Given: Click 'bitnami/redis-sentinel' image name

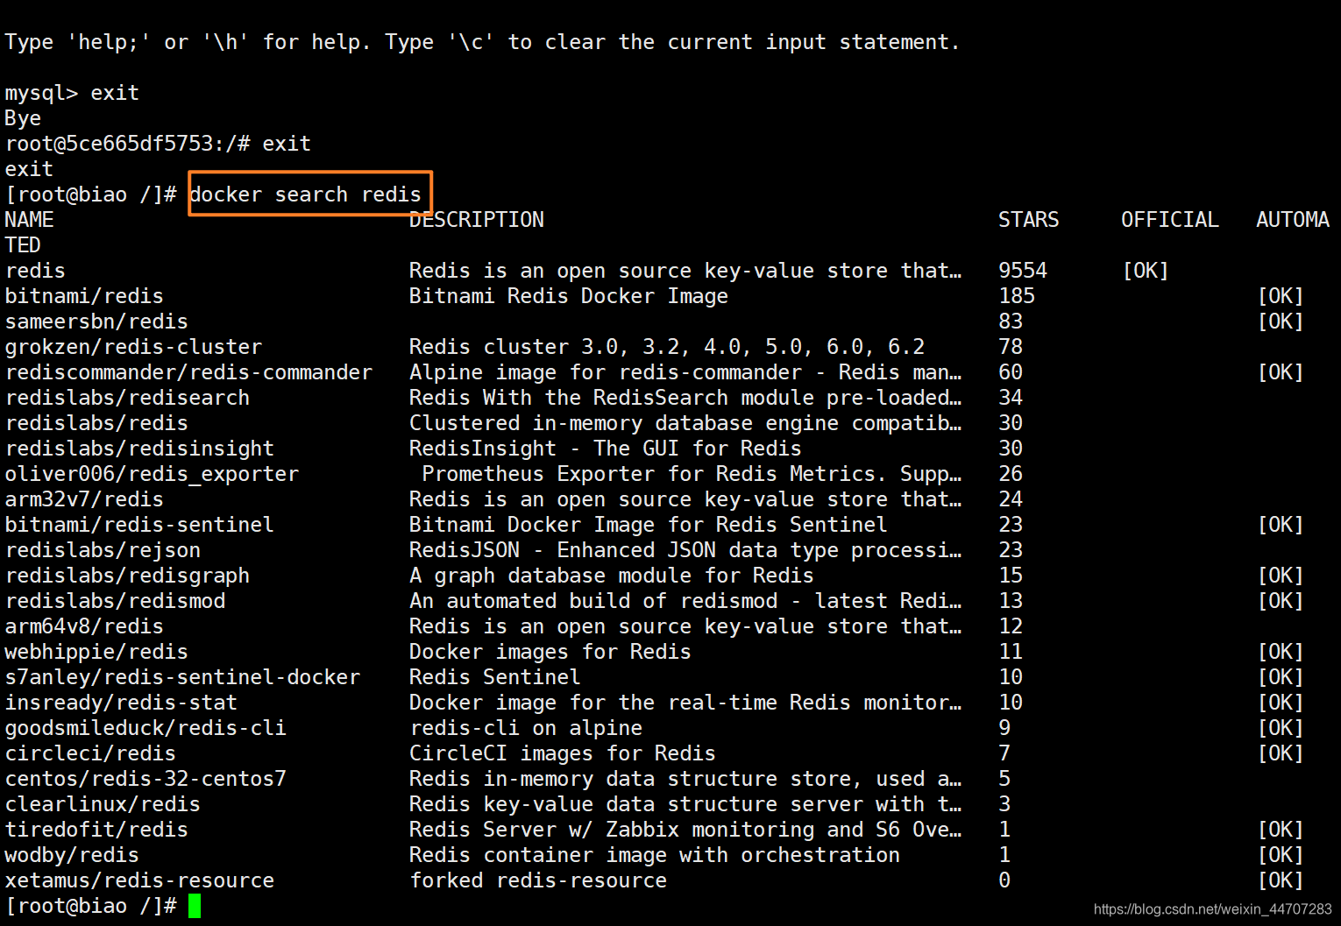Looking at the screenshot, I should coord(139,525).
